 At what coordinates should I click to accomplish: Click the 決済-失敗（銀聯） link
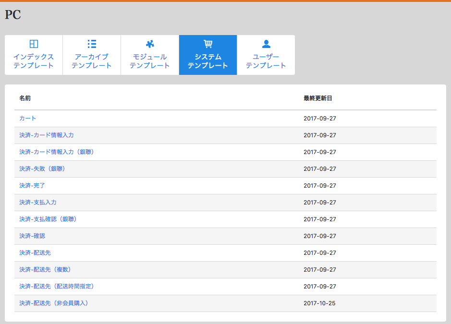point(42,169)
